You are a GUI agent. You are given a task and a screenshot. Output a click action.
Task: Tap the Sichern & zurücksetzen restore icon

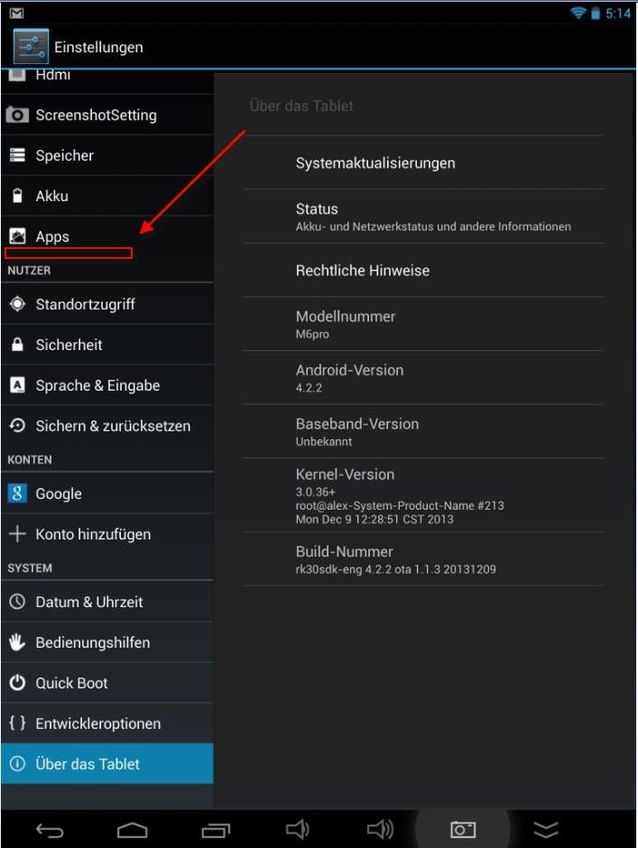17,426
